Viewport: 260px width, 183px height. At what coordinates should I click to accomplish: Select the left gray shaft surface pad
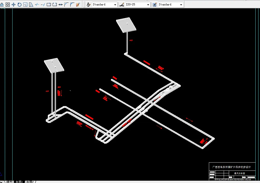[x=54, y=65]
